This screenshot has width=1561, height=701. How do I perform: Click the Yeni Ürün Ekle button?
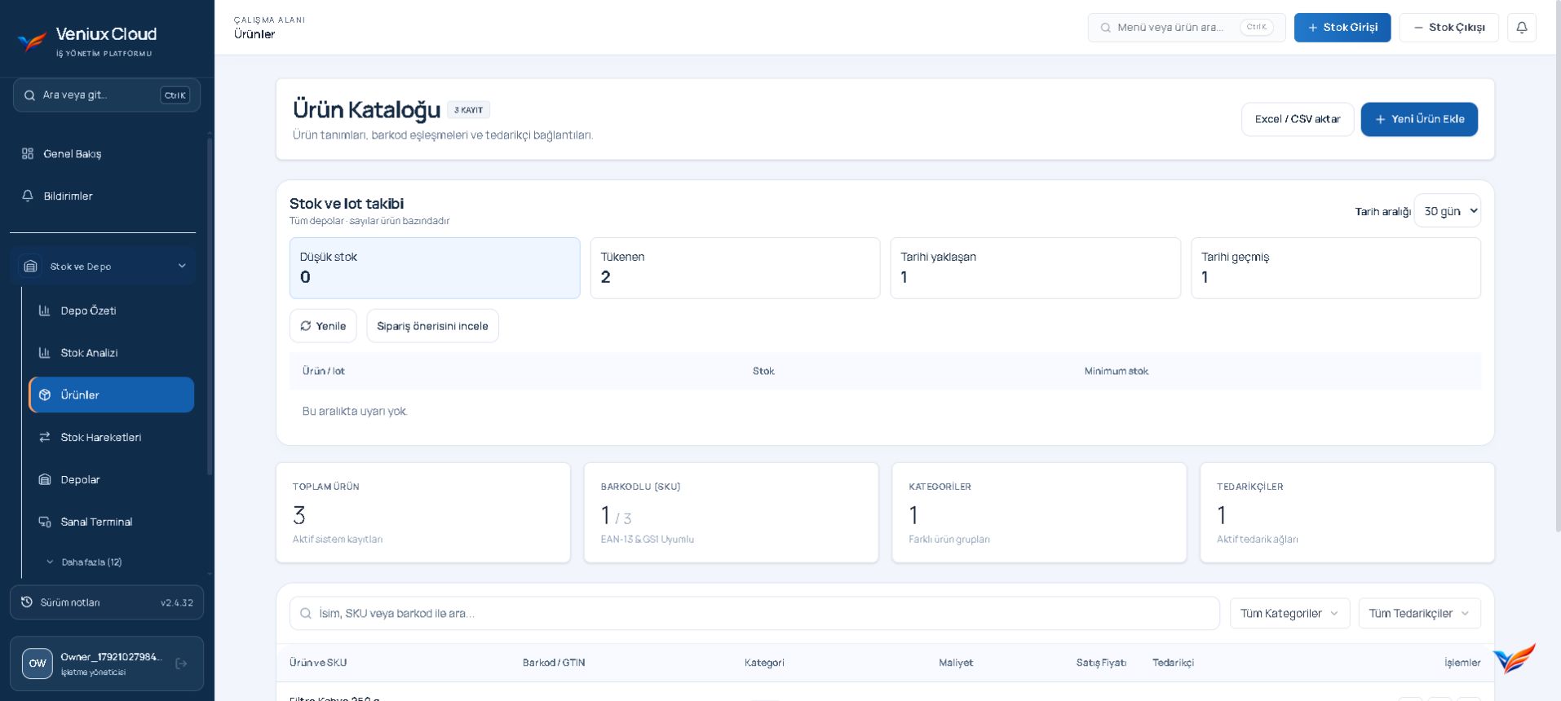[1419, 119]
